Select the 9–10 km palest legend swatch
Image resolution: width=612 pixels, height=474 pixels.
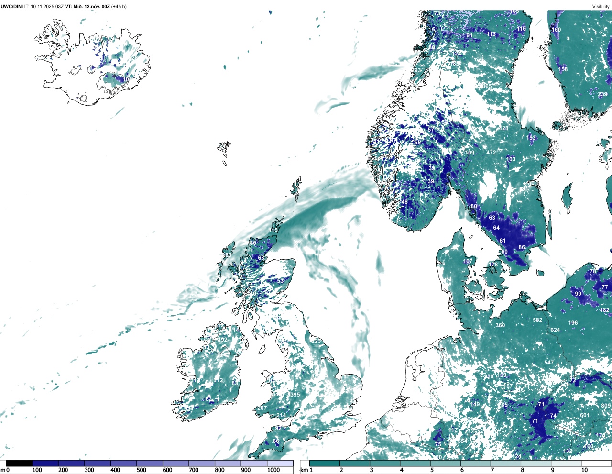click(567, 463)
